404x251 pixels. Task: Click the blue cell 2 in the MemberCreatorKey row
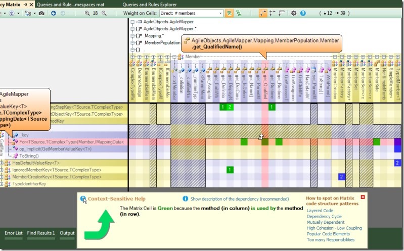pyautogui.click(x=341, y=177)
